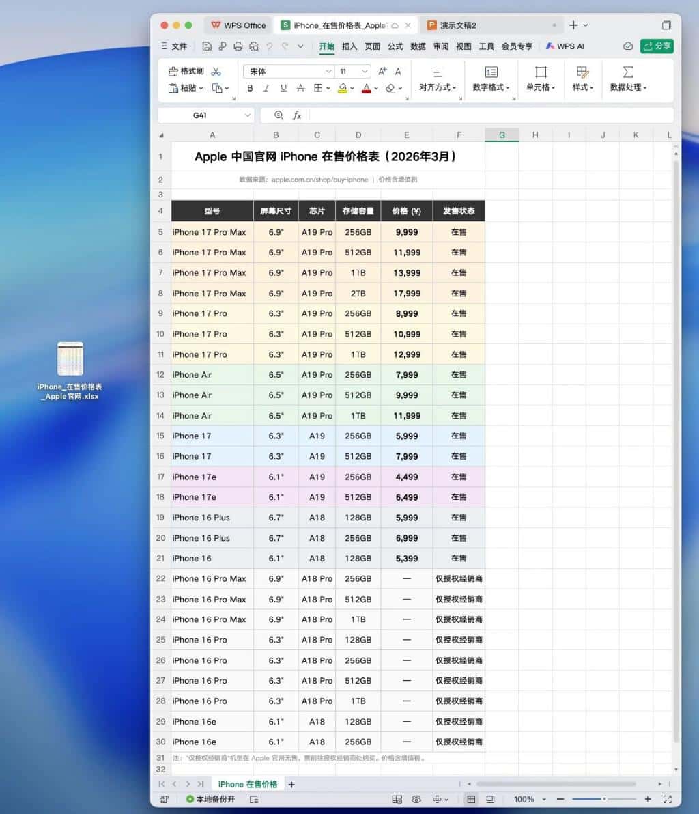Image resolution: width=699 pixels, height=814 pixels.
Task: Open the 100% zoom level dropdown
Action: [x=544, y=800]
